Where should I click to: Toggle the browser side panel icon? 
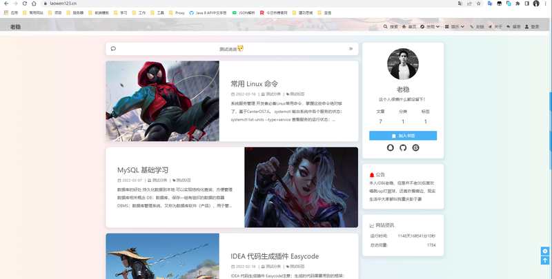pos(526,3)
